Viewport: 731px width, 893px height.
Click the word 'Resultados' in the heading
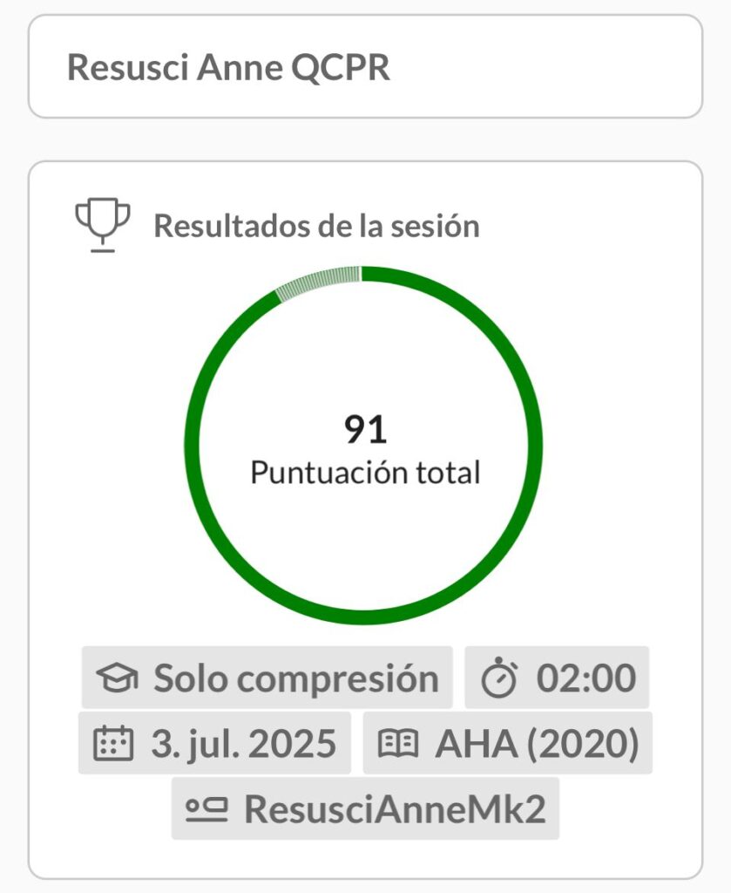coord(227,226)
